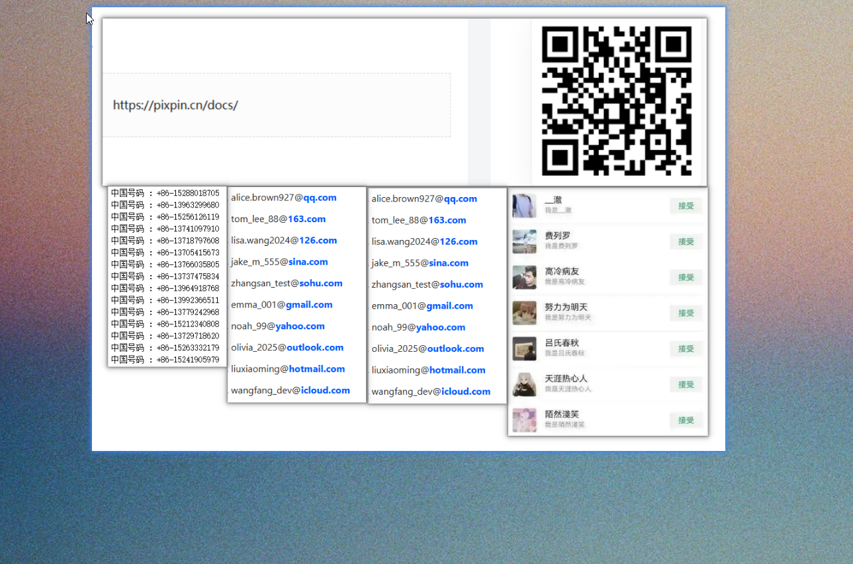Select the 费列罗 name in request list

click(557, 236)
